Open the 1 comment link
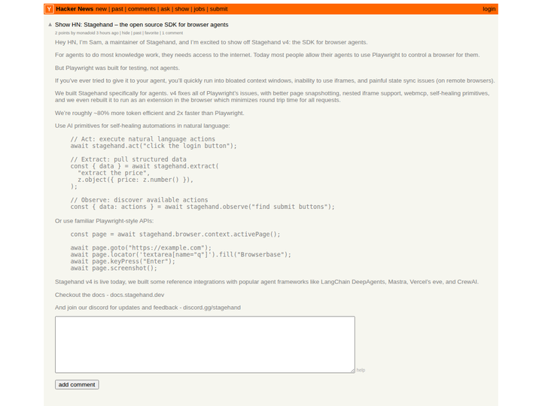Image resolution: width=542 pixels, height=406 pixels. [172, 33]
